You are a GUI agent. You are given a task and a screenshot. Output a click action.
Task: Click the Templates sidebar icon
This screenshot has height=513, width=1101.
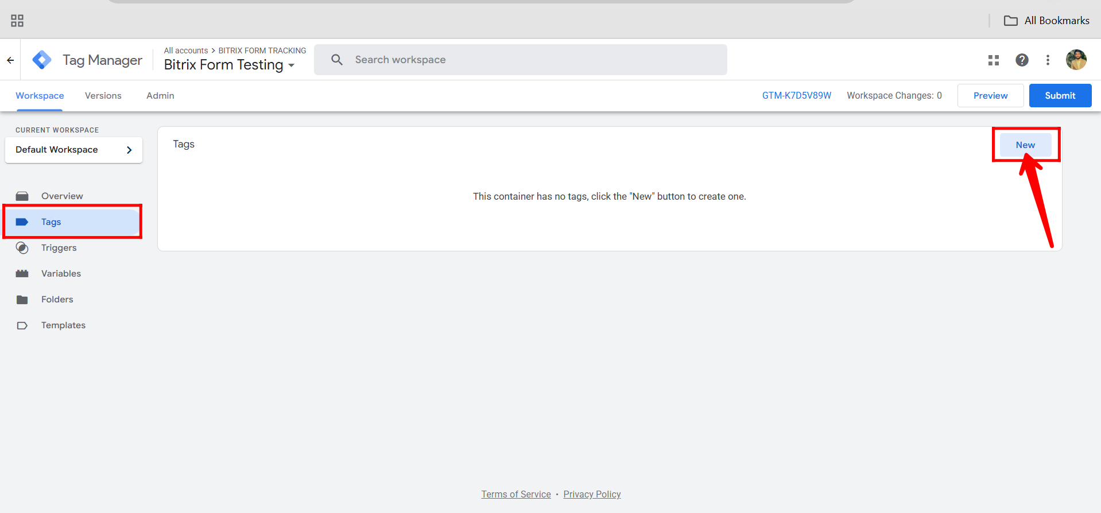click(22, 325)
